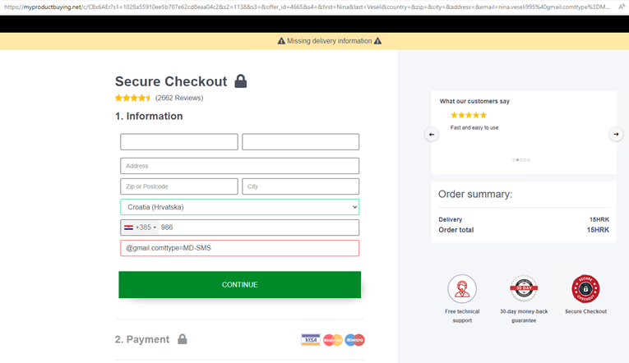Click the Visa card icon
The width and height of the screenshot is (629, 363).
pyautogui.click(x=310, y=339)
